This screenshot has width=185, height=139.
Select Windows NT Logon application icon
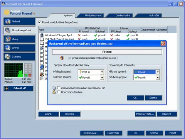(42, 35)
